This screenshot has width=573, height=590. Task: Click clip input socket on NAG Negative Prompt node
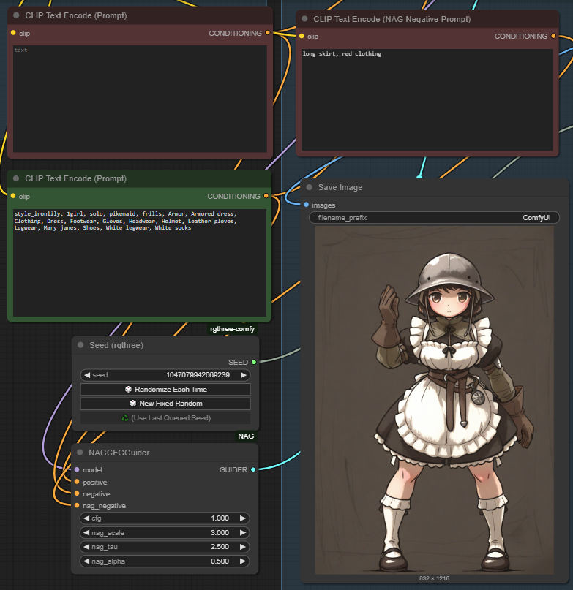tap(302, 36)
